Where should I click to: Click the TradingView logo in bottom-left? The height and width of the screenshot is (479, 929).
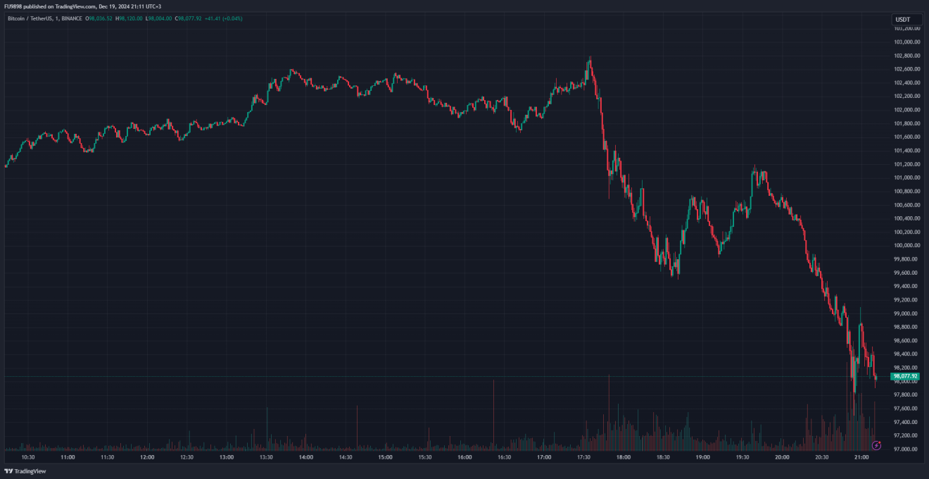pyautogui.click(x=25, y=471)
